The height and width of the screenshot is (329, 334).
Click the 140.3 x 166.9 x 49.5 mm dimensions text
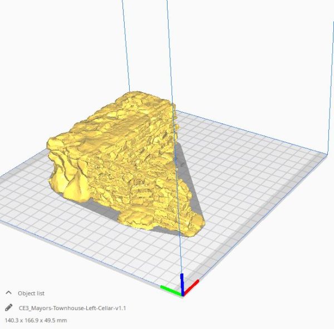(x=36, y=320)
